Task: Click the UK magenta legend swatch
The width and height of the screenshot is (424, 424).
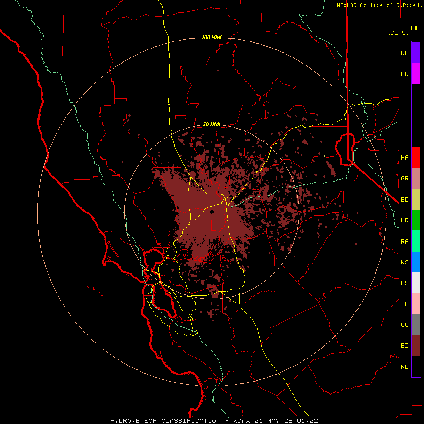Action: pyautogui.click(x=416, y=74)
